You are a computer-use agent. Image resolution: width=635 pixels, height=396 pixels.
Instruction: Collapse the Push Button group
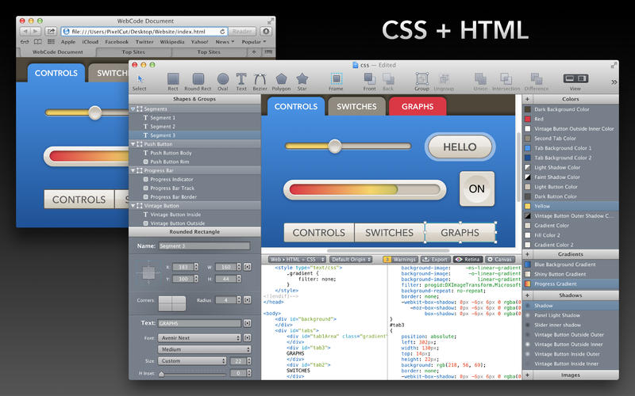click(x=133, y=144)
